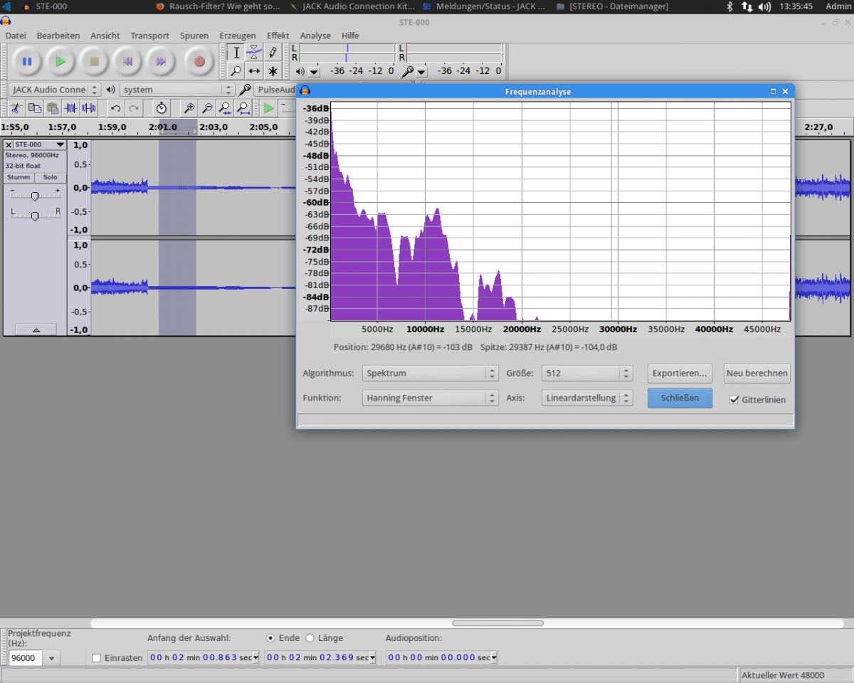Click the microphone input meter icon
This screenshot has width=854, height=683.
pyautogui.click(x=408, y=71)
